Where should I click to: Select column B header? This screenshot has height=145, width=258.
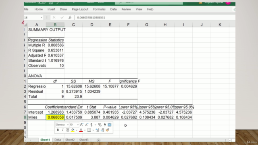click(x=55, y=25)
